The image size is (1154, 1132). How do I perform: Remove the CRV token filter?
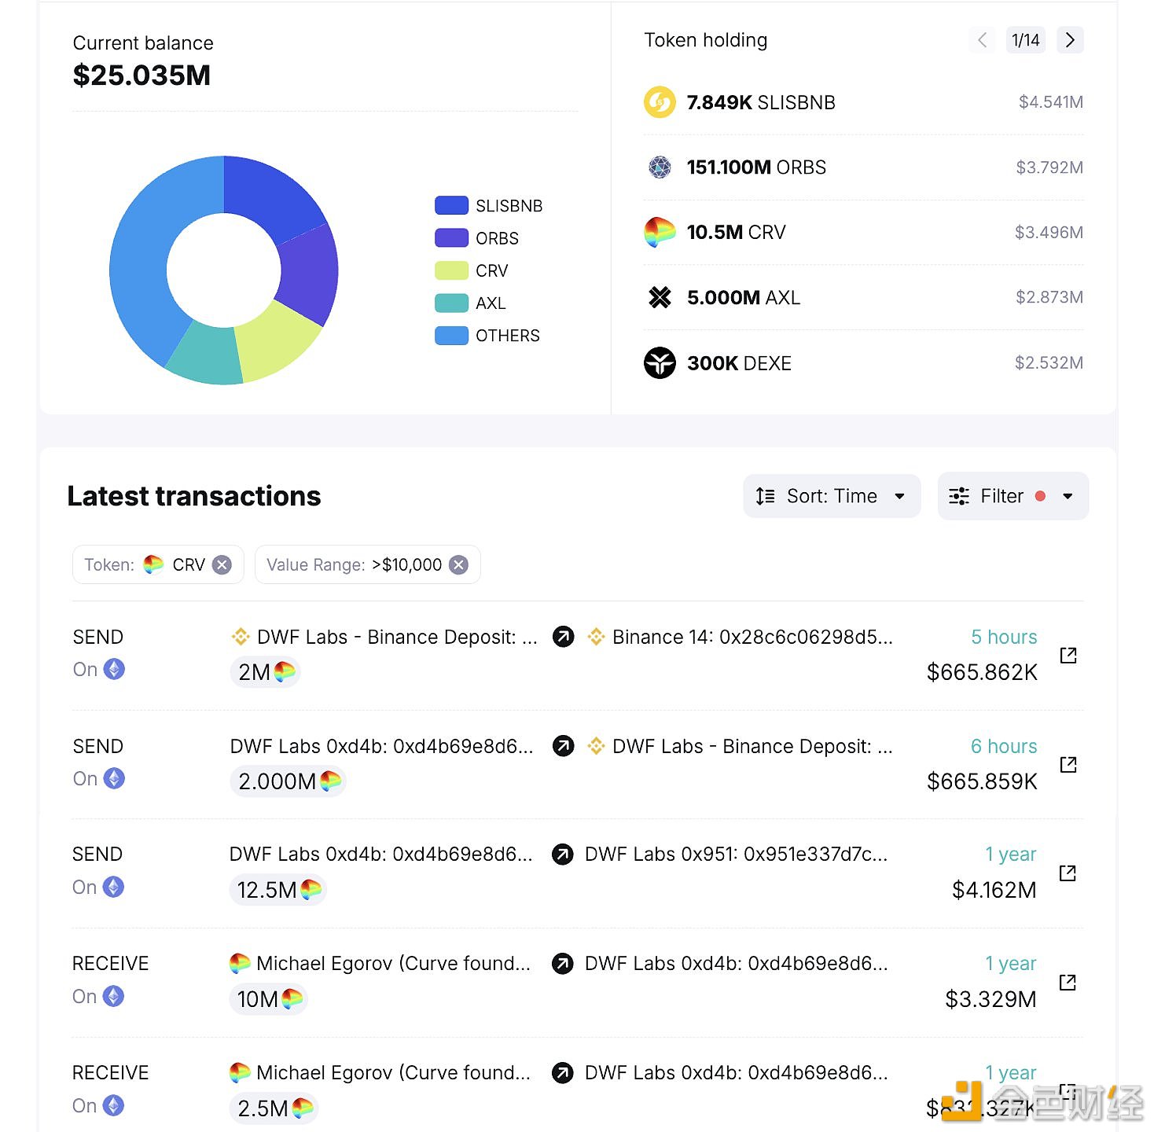[x=222, y=564]
